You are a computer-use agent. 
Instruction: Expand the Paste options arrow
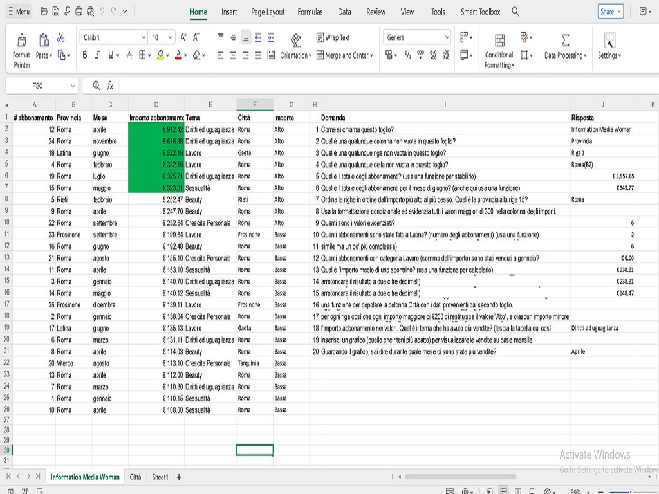pos(51,55)
